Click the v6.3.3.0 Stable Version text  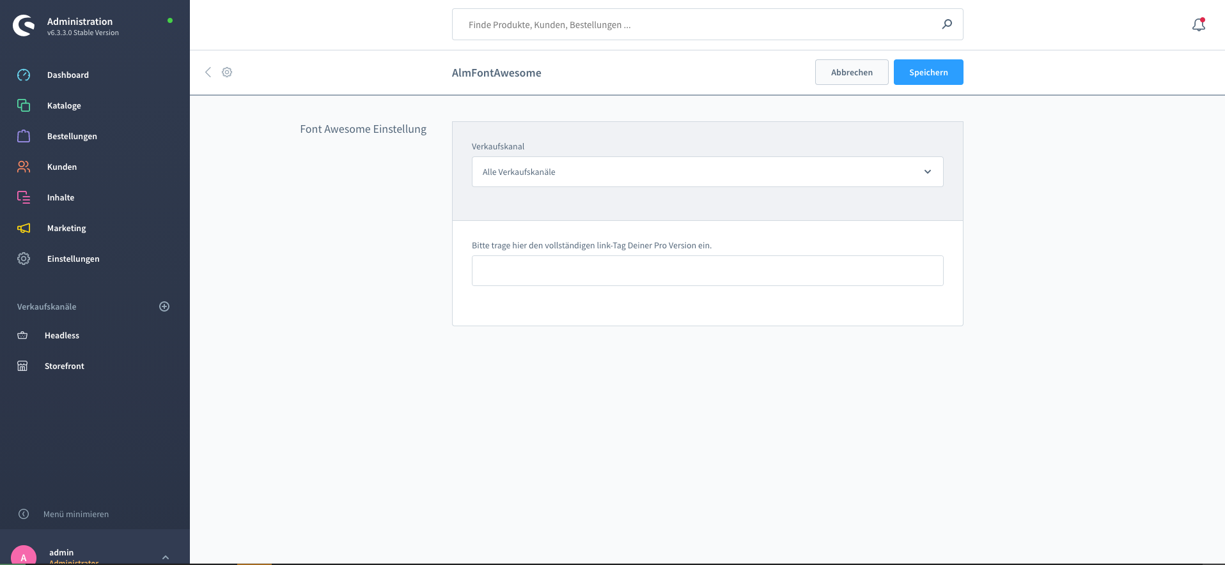(x=83, y=33)
